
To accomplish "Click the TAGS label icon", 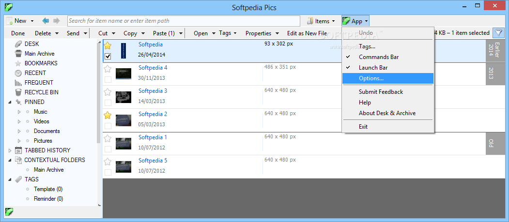I will point(19,179).
